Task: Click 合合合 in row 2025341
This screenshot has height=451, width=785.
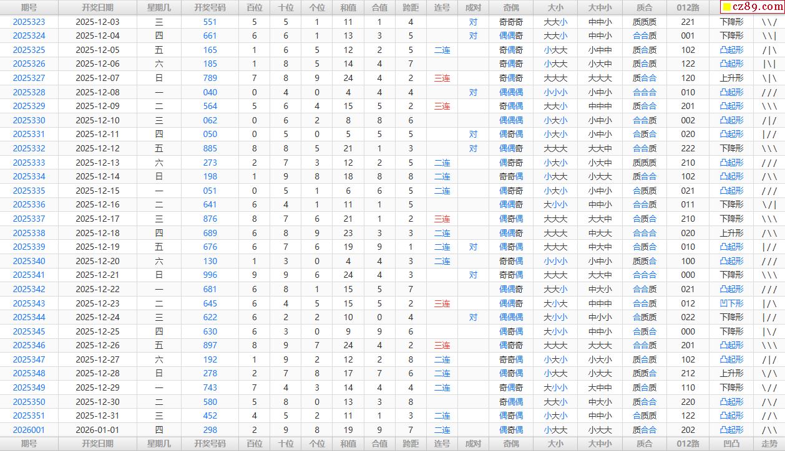Action: coord(644,275)
